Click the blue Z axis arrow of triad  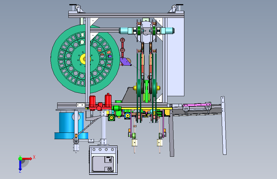tap(20, 165)
